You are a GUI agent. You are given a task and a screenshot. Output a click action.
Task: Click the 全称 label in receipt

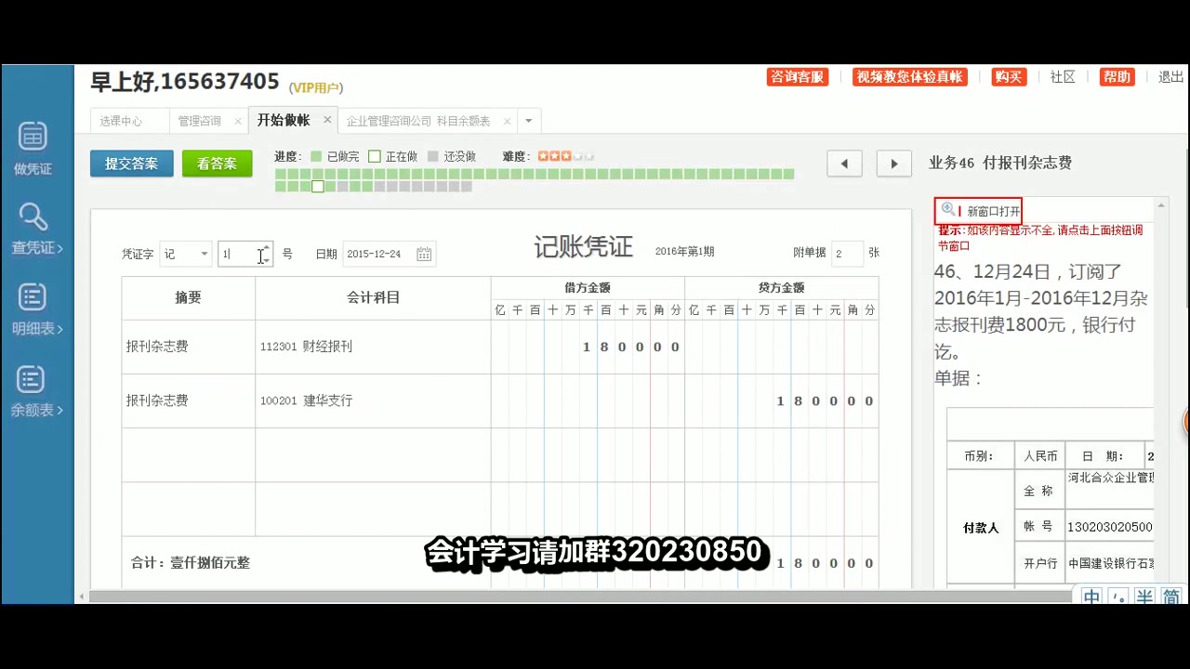(x=1038, y=491)
